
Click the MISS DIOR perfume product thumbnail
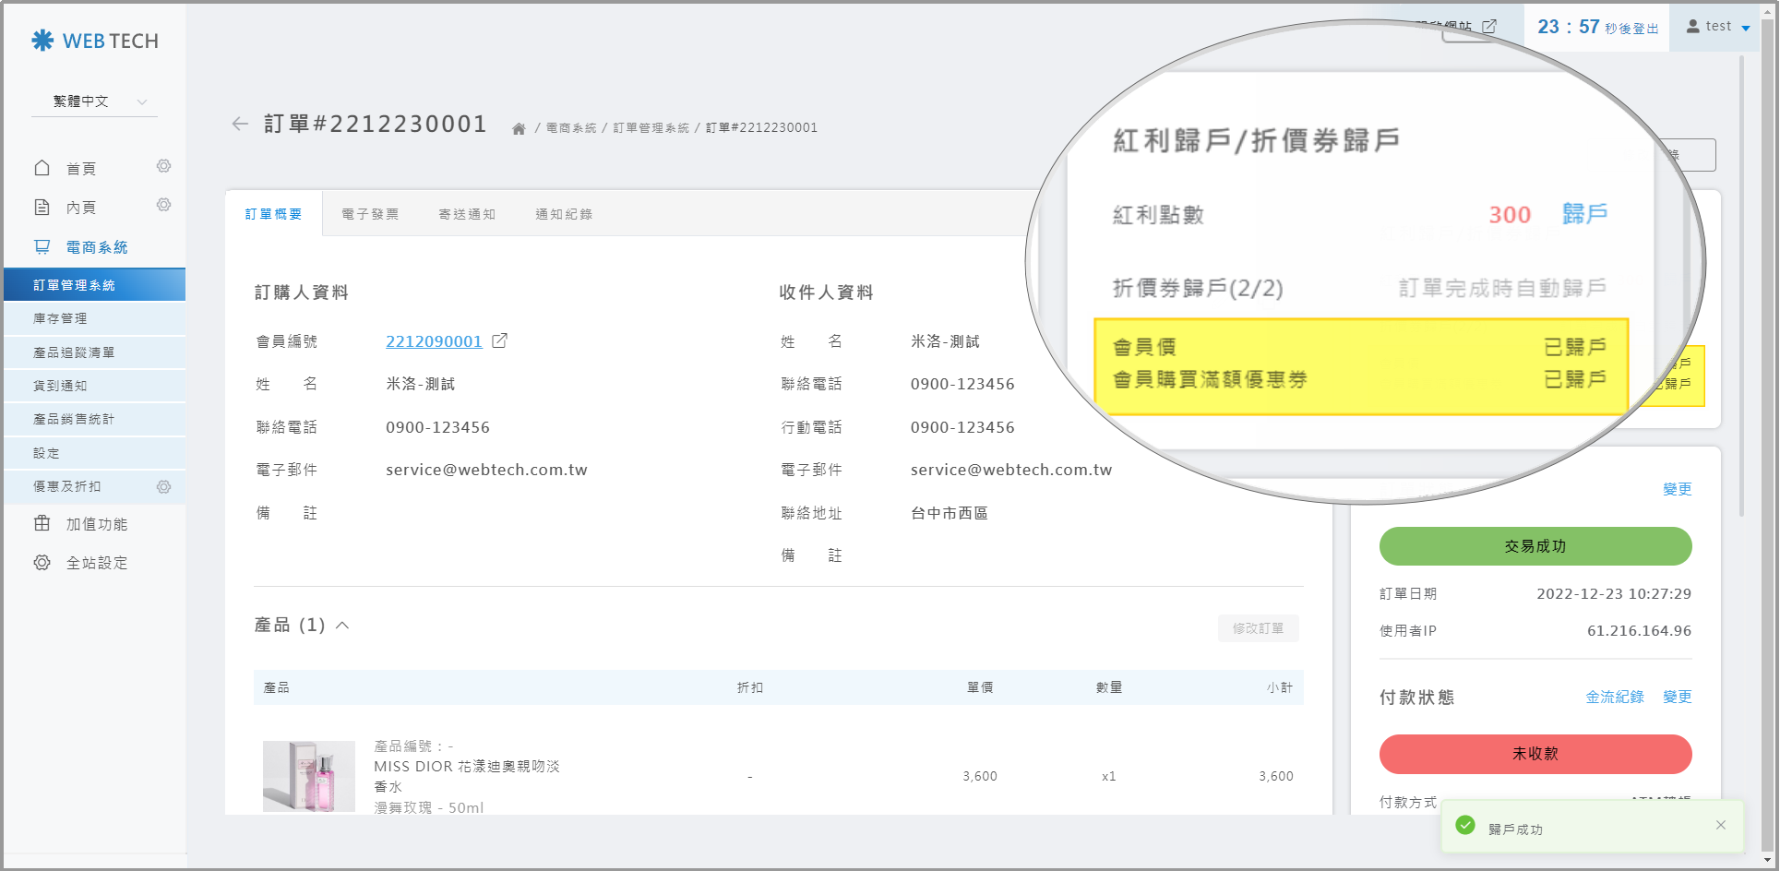[x=309, y=776]
